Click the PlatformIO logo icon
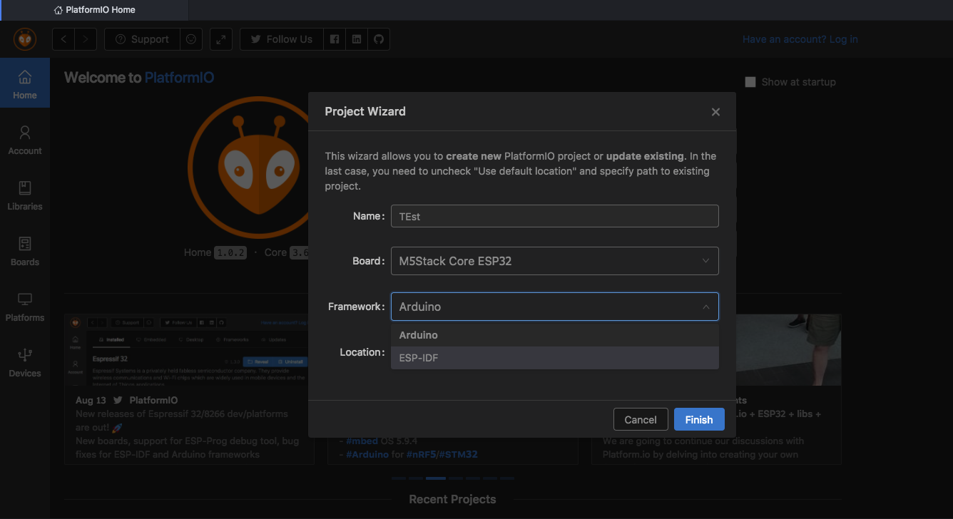The image size is (953, 519). click(x=24, y=39)
